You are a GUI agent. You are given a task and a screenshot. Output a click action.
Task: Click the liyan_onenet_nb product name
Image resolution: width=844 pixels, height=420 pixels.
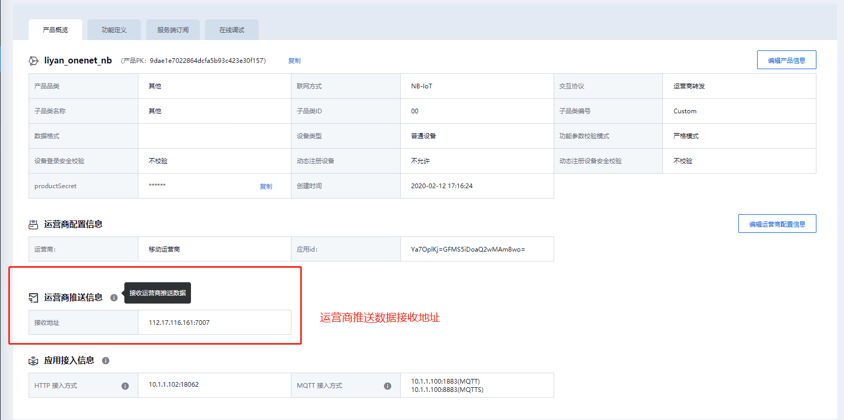(78, 60)
